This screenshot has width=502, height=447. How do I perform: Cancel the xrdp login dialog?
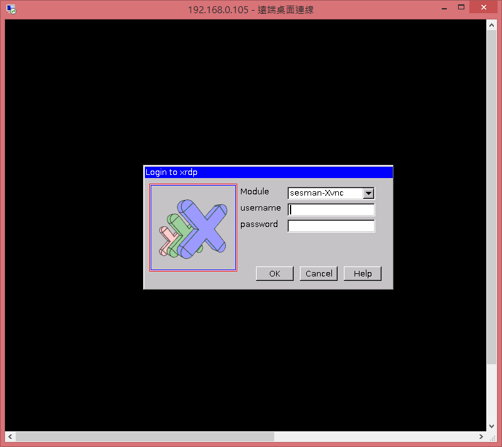(319, 273)
